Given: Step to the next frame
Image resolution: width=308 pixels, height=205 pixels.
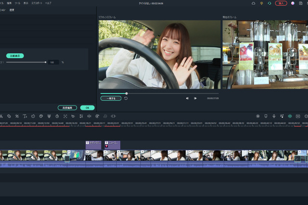Looking at the screenshot, I should tap(195, 98).
